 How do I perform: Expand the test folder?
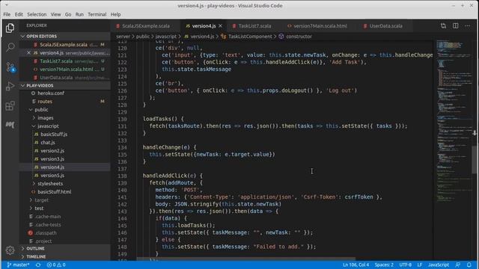click(39, 208)
